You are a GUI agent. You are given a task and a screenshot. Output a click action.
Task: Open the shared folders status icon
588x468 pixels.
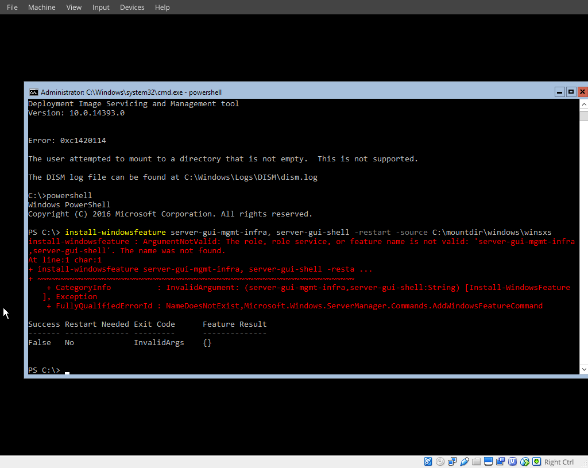point(476,461)
